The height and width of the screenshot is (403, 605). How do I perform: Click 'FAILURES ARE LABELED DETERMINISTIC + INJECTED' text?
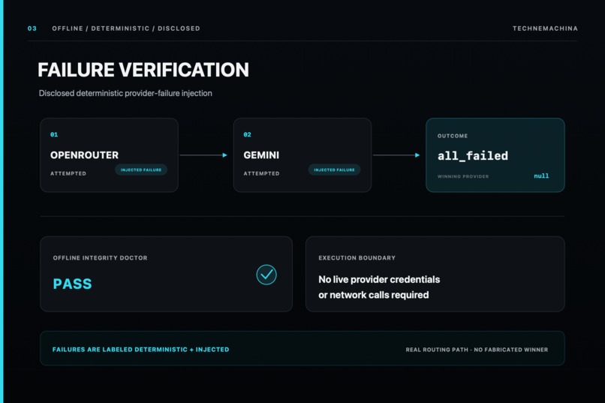click(x=141, y=350)
